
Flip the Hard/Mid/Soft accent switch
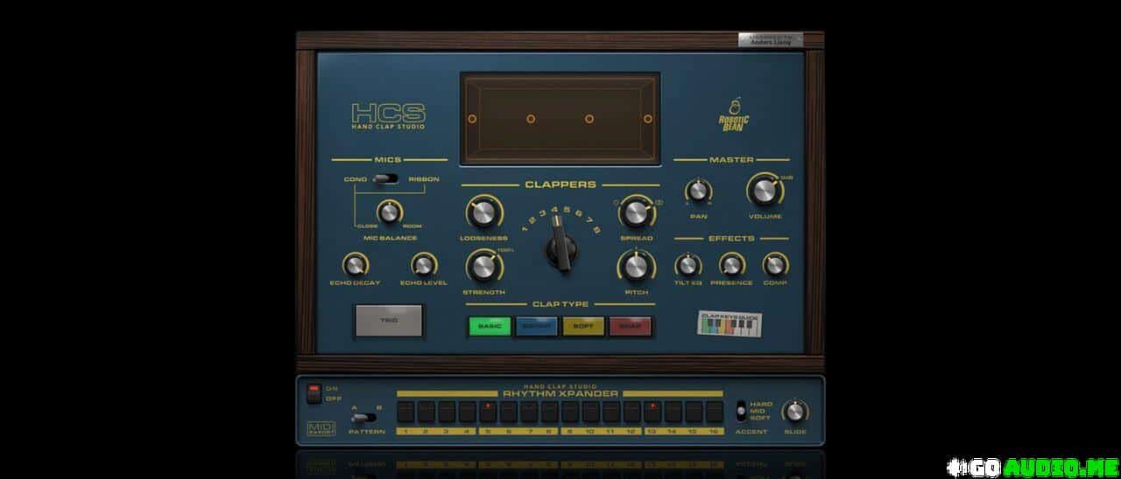point(741,410)
